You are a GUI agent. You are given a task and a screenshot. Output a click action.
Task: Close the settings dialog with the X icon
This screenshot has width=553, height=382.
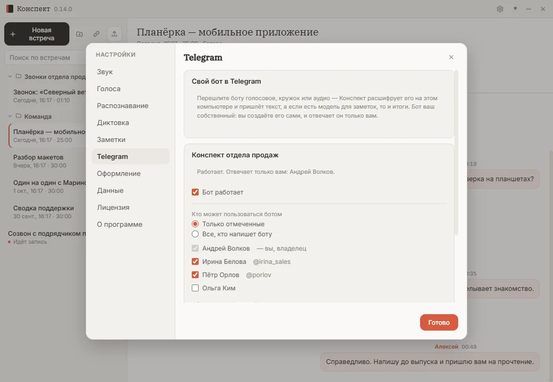point(451,57)
